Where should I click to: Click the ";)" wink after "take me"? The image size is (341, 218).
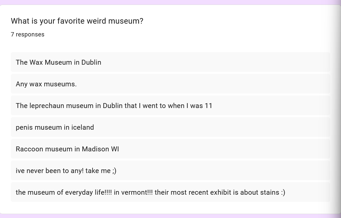(114, 171)
